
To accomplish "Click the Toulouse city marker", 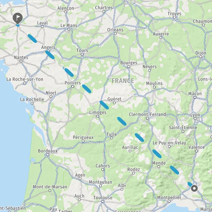I will [x=103, y=201].
